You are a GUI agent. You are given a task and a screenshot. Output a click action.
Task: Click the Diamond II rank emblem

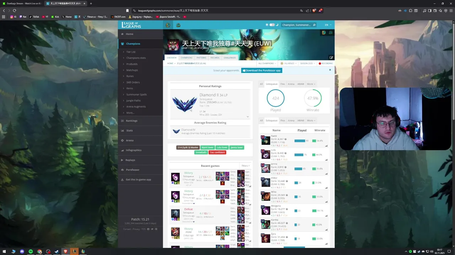click(184, 104)
